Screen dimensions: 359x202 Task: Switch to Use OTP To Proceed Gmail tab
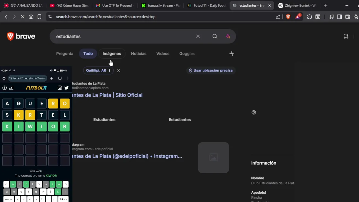coord(115,5)
